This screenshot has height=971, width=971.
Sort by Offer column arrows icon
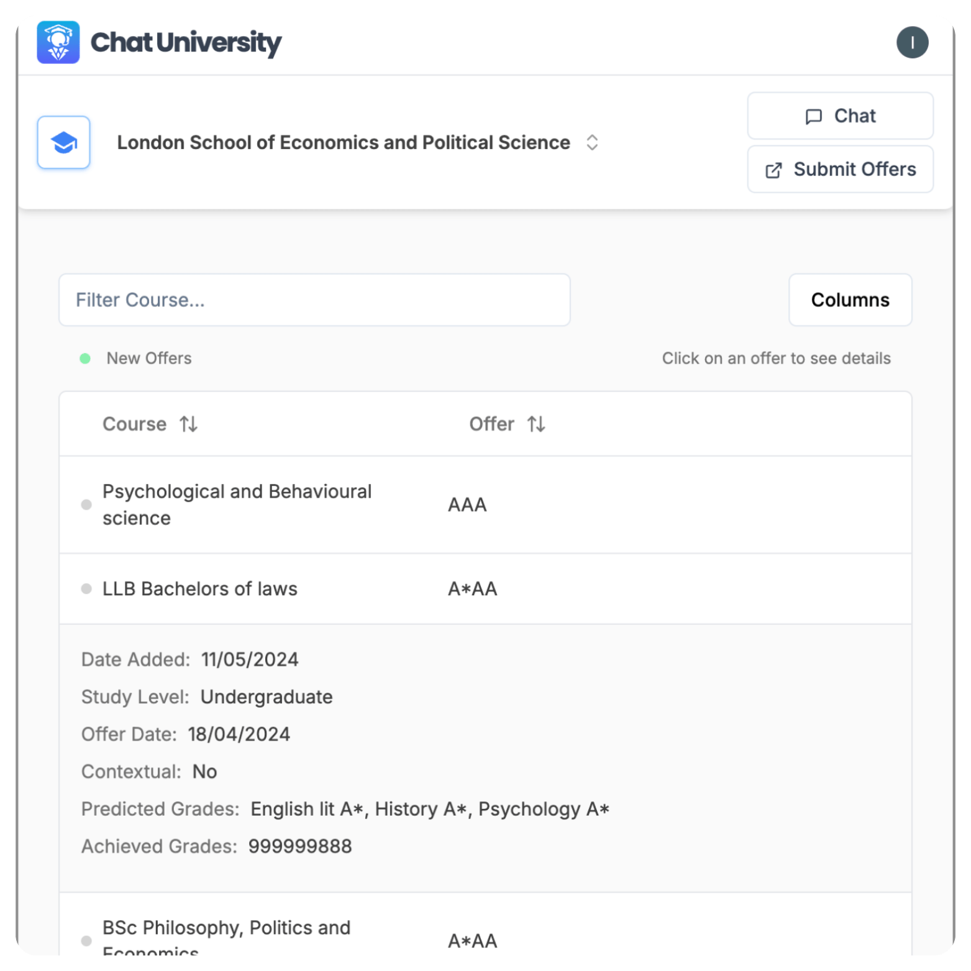536,424
